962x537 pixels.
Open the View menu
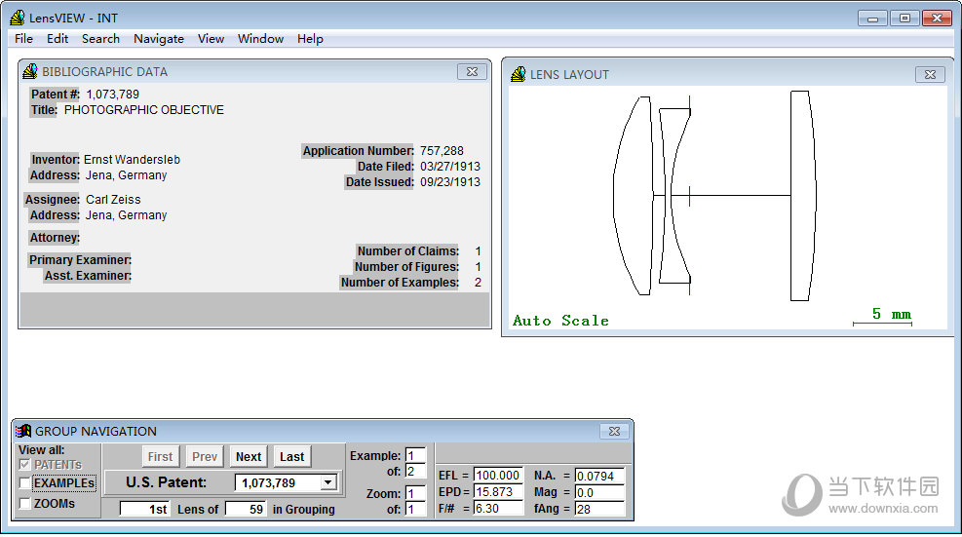[x=212, y=39]
